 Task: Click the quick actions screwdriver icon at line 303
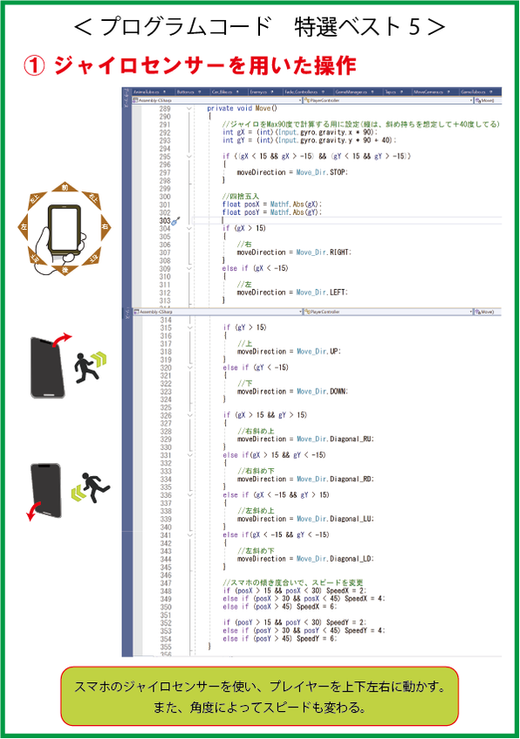[x=175, y=221]
